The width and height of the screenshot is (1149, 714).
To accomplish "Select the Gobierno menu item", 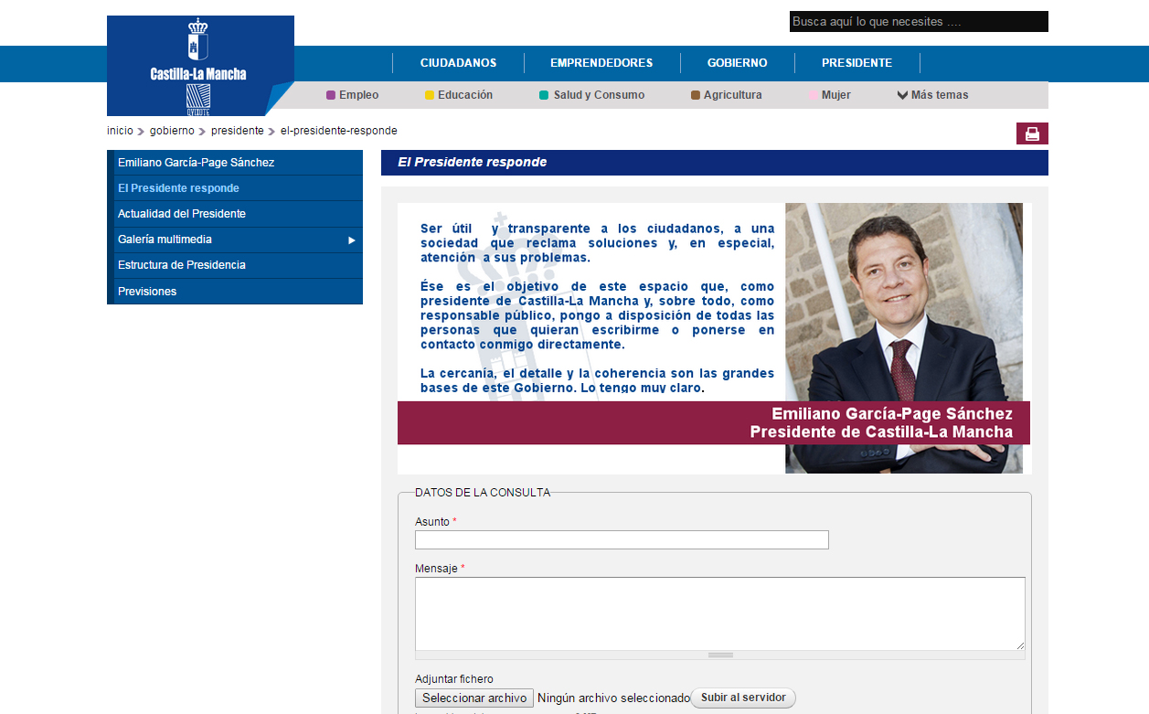I will tap(737, 63).
